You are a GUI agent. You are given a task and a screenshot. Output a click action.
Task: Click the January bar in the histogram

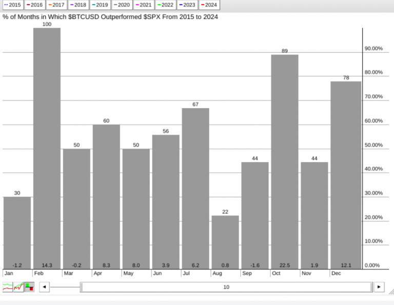(x=17, y=233)
